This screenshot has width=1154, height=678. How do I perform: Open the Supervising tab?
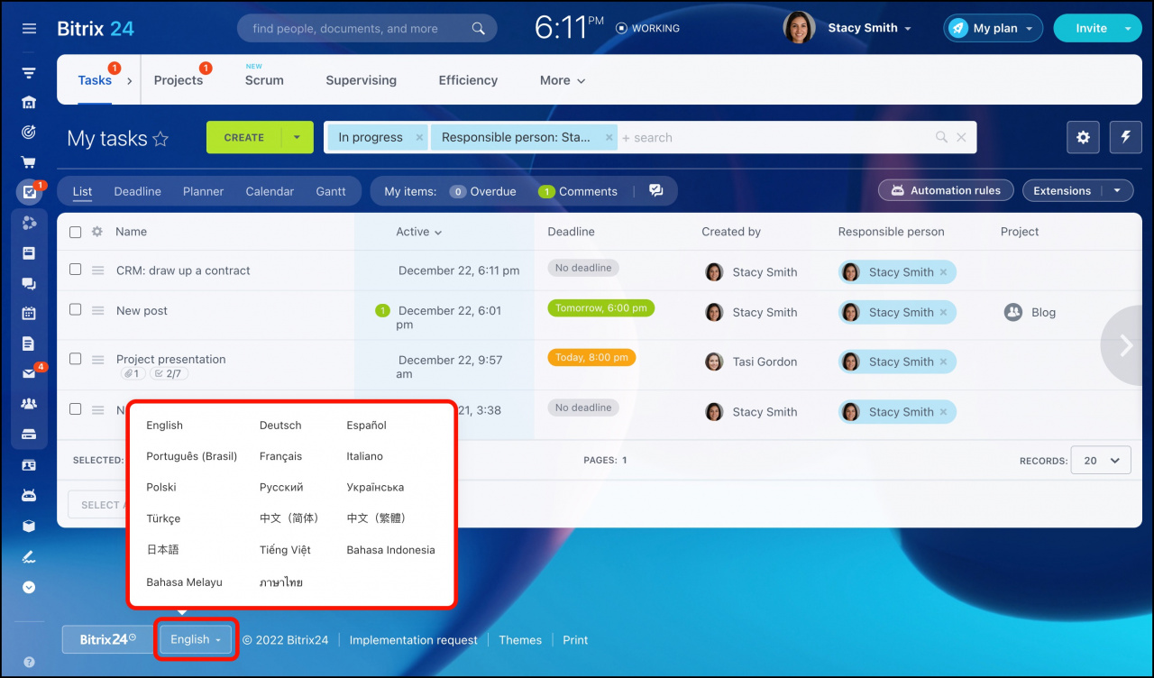click(x=361, y=80)
